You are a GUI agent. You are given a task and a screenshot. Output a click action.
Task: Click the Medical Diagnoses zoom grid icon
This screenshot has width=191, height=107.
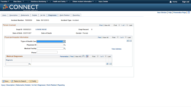click(83, 56)
